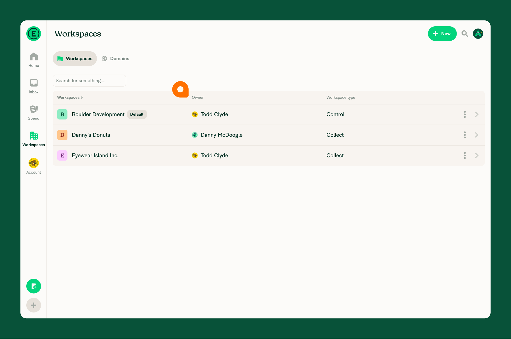The image size is (511, 339).
Task: Open the profile avatar at top right
Action: coord(478,34)
